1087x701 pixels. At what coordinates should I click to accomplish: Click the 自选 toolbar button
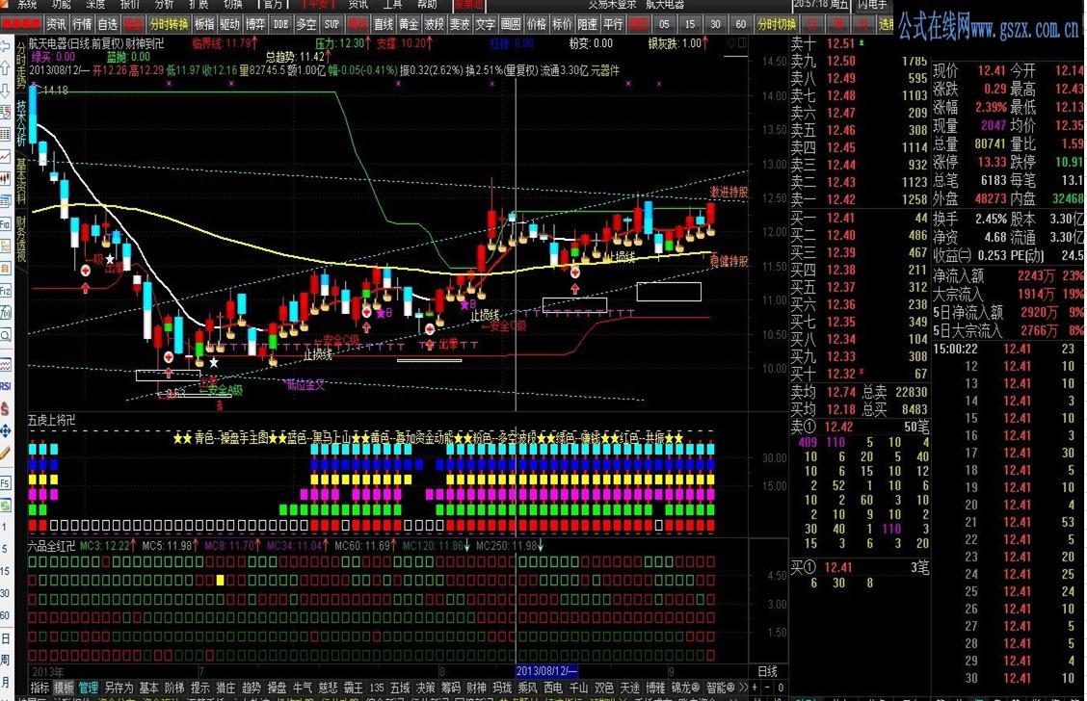click(108, 24)
